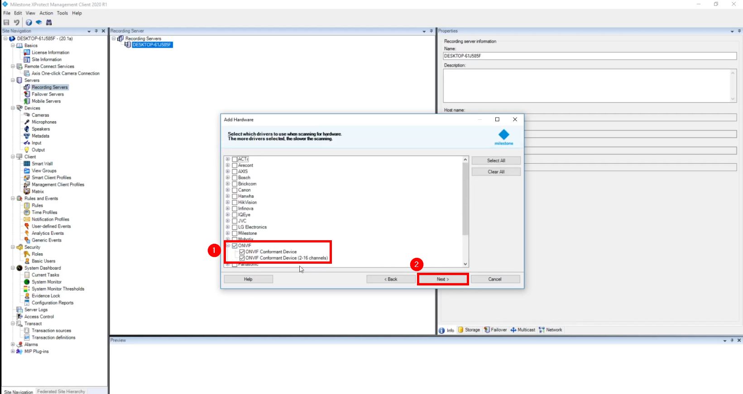This screenshot has width=743, height=394.
Task: Click the Undo toolbar icon
Action: 17,22
